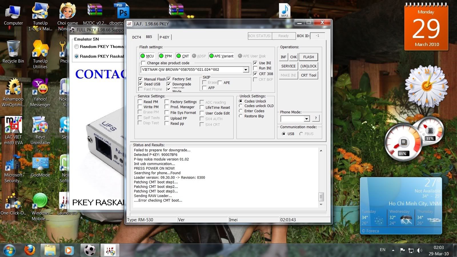Open the GodMode desktop icon
The height and width of the screenshot is (257, 457).
(x=40, y=166)
